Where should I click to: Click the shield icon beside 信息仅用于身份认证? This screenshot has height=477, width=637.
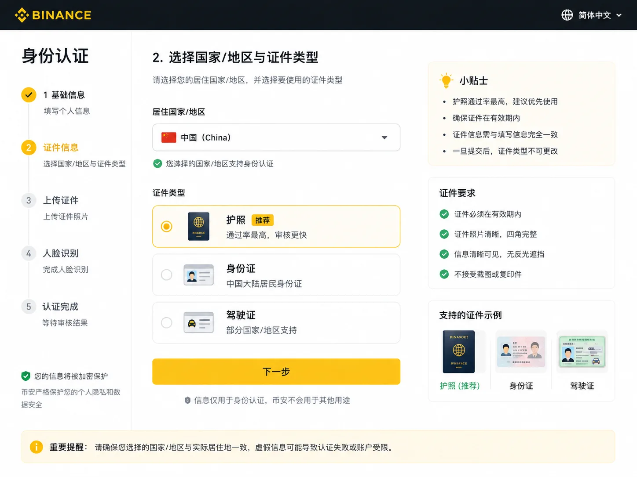(187, 400)
